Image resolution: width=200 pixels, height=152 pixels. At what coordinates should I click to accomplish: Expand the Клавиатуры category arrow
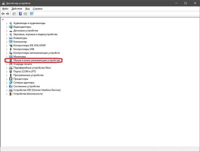click(7, 38)
